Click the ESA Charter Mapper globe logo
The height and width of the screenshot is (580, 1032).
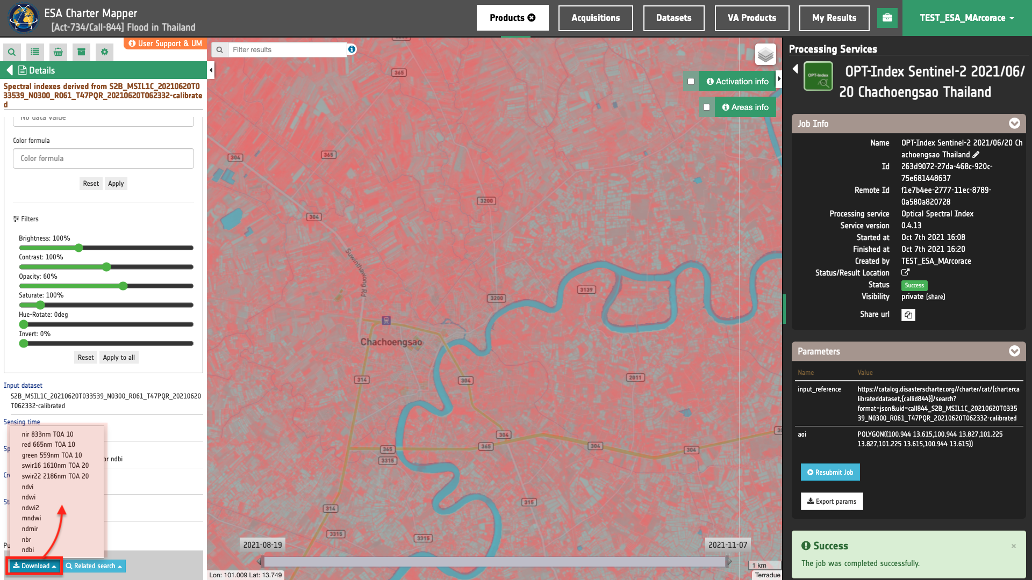[x=24, y=17]
